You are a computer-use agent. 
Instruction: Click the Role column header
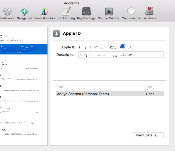tap(149, 87)
